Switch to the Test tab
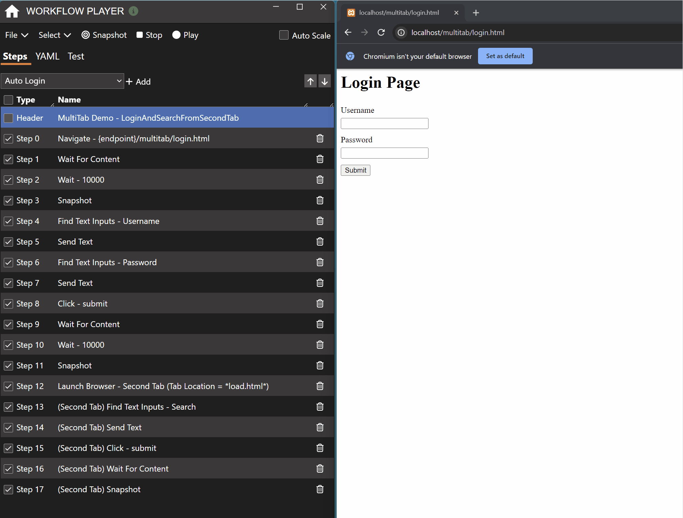Image resolution: width=683 pixels, height=518 pixels. [76, 56]
